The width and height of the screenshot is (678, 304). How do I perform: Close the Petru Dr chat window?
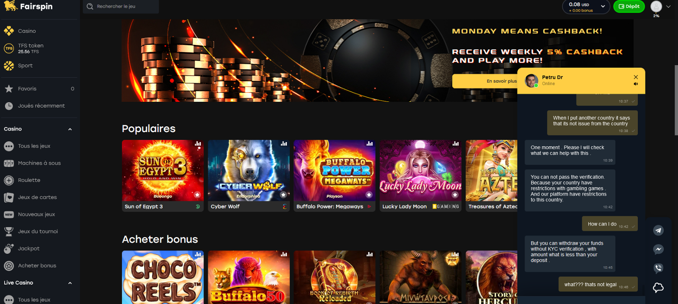click(636, 77)
